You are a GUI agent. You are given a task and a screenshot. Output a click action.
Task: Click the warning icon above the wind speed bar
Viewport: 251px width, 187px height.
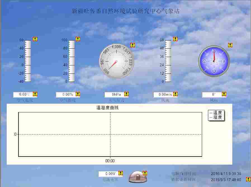[x=175, y=39]
